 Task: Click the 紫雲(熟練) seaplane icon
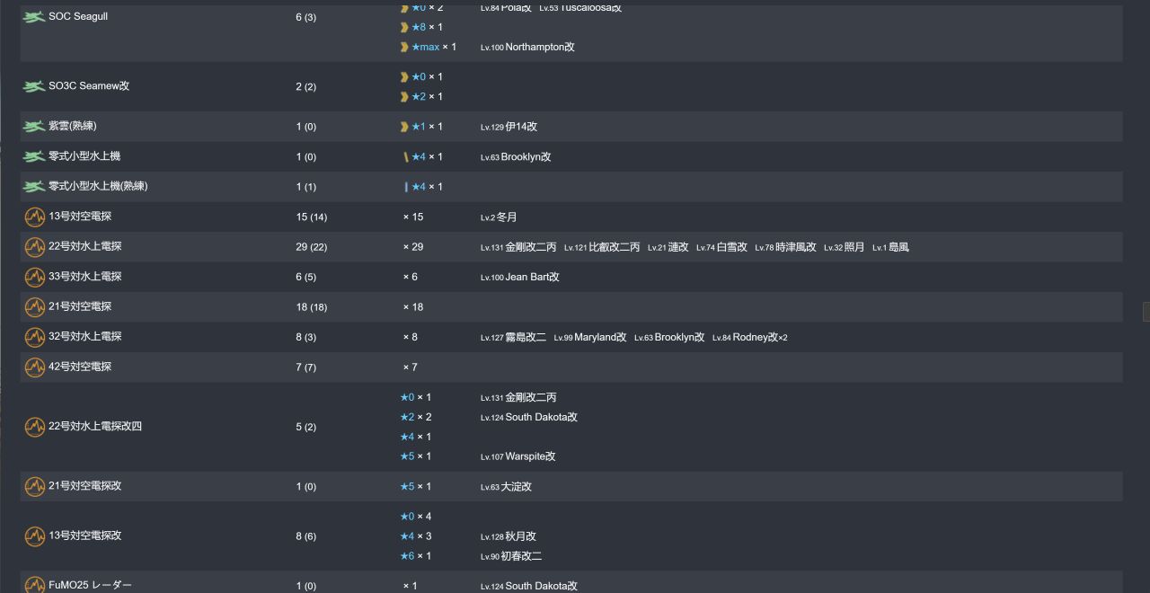tap(34, 127)
